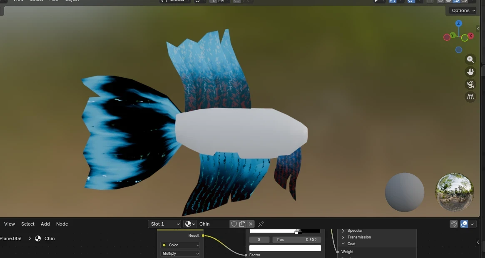Click the Factor input socket
Screen dimensions: 485x258
tap(246, 255)
